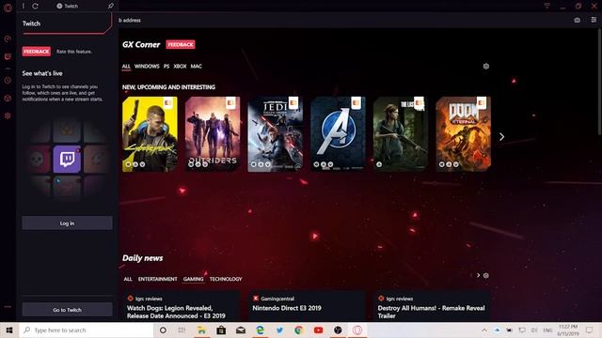Screen dimensions: 602x338
Task: Launch Google Chrome from the taskbar
Action: [299, 330]
